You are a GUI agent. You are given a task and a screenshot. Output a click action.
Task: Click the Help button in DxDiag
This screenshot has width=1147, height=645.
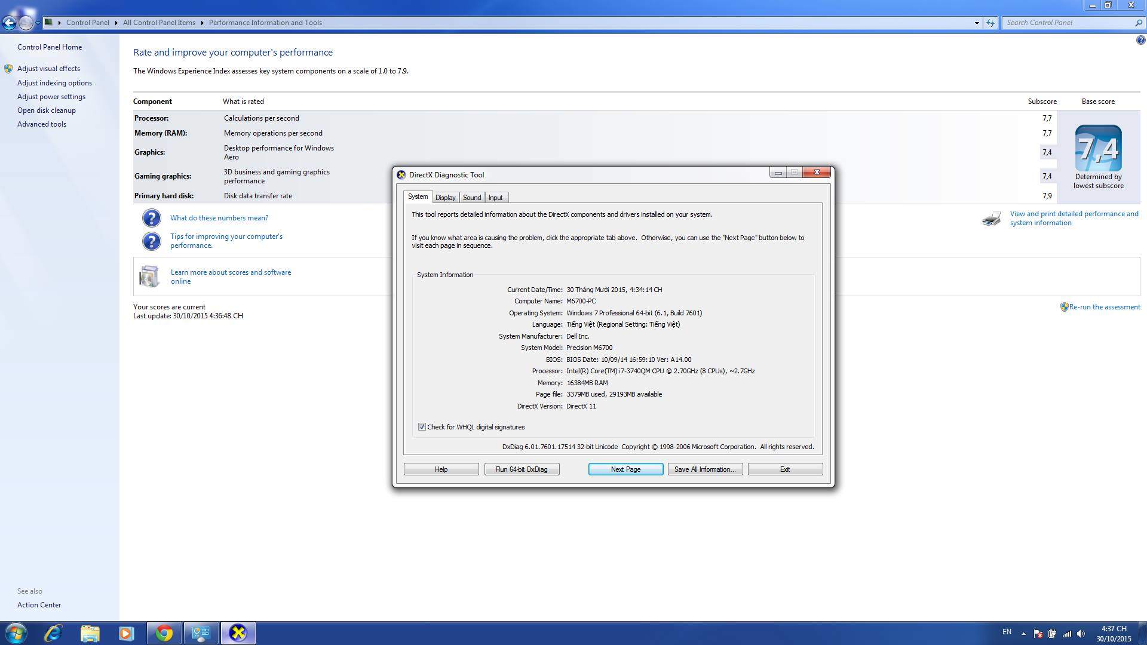(441, 469)
